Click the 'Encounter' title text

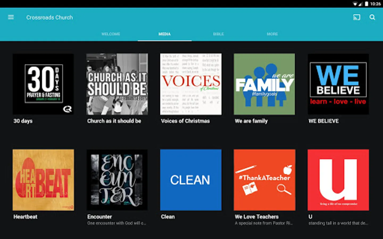click(x=99, y=217)
